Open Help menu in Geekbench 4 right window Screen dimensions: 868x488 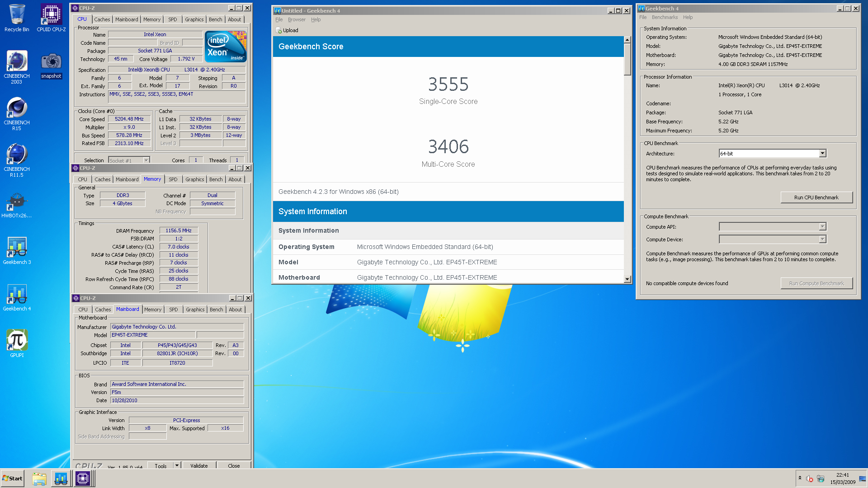coord(688,17)
